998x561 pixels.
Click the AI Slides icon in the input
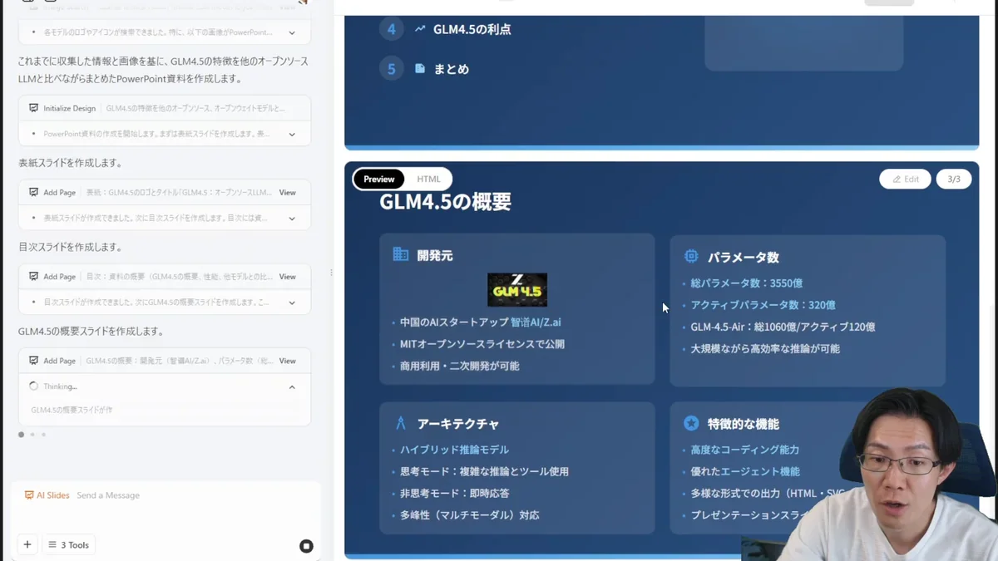click(29, 495)
